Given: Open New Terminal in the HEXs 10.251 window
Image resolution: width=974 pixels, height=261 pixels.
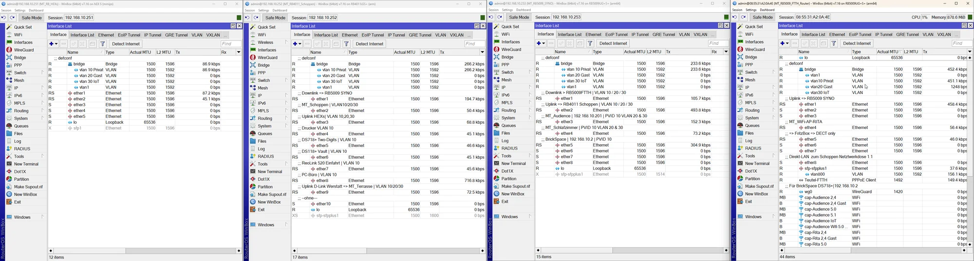Looking at the screenshot, I should pyautogui.click(x=26, y=164).
